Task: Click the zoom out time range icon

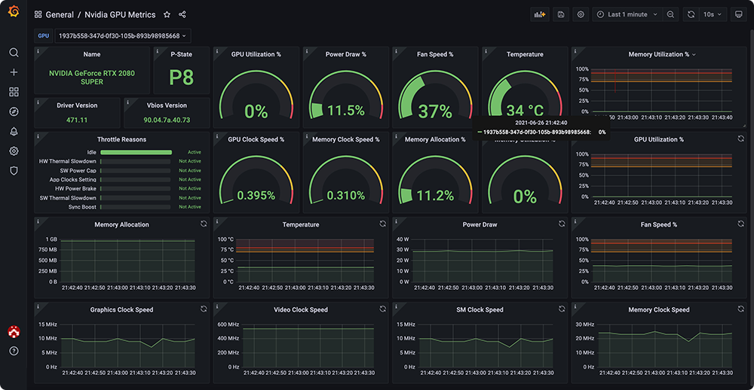Action: (x=670, y=14)
